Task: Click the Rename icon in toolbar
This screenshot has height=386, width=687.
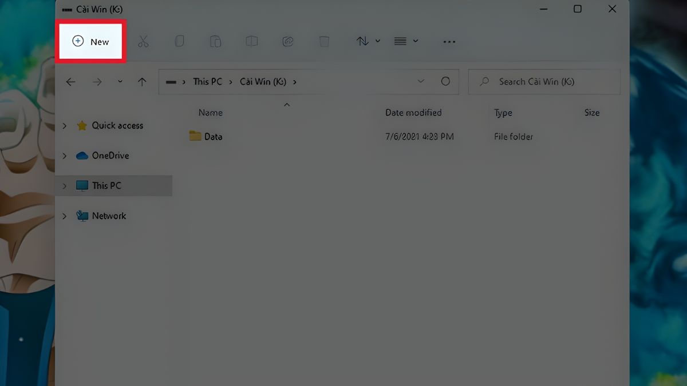Action: tap(251, 42)
